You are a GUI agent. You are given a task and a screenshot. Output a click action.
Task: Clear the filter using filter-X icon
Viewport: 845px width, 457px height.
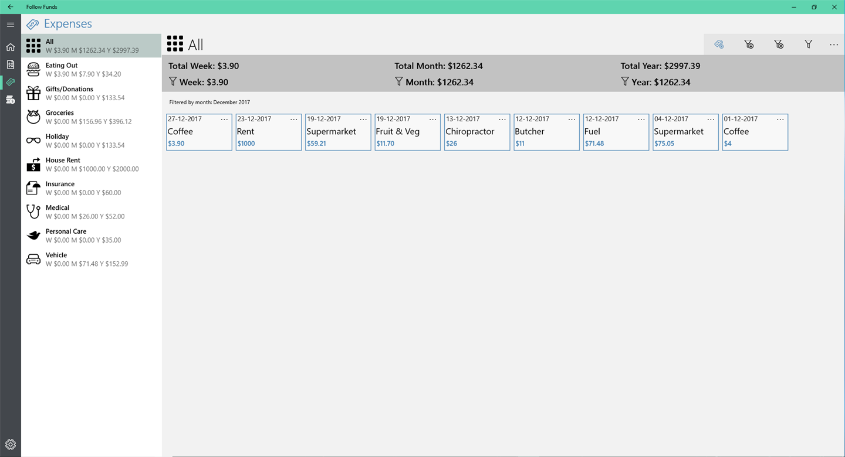(x=779, y=45)
